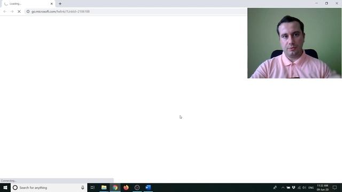Open a new tab with the plus button
Viewport: 342px width, 192px height.
60,4
